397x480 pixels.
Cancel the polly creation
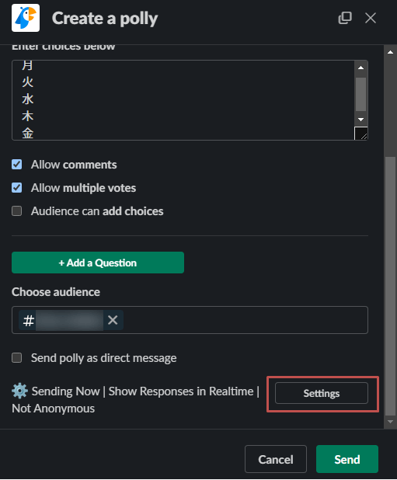(x=276, y=459)
